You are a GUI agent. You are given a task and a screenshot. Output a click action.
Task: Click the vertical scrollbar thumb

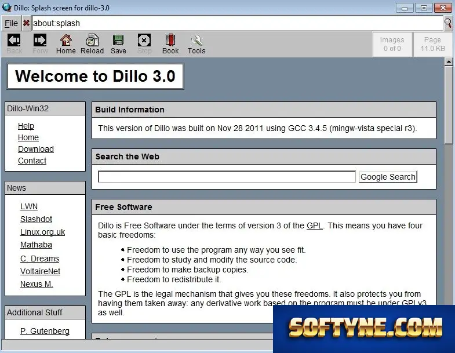(449, 104)
